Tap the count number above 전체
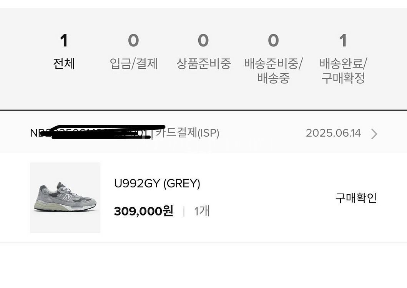 (x=64, y=41)
